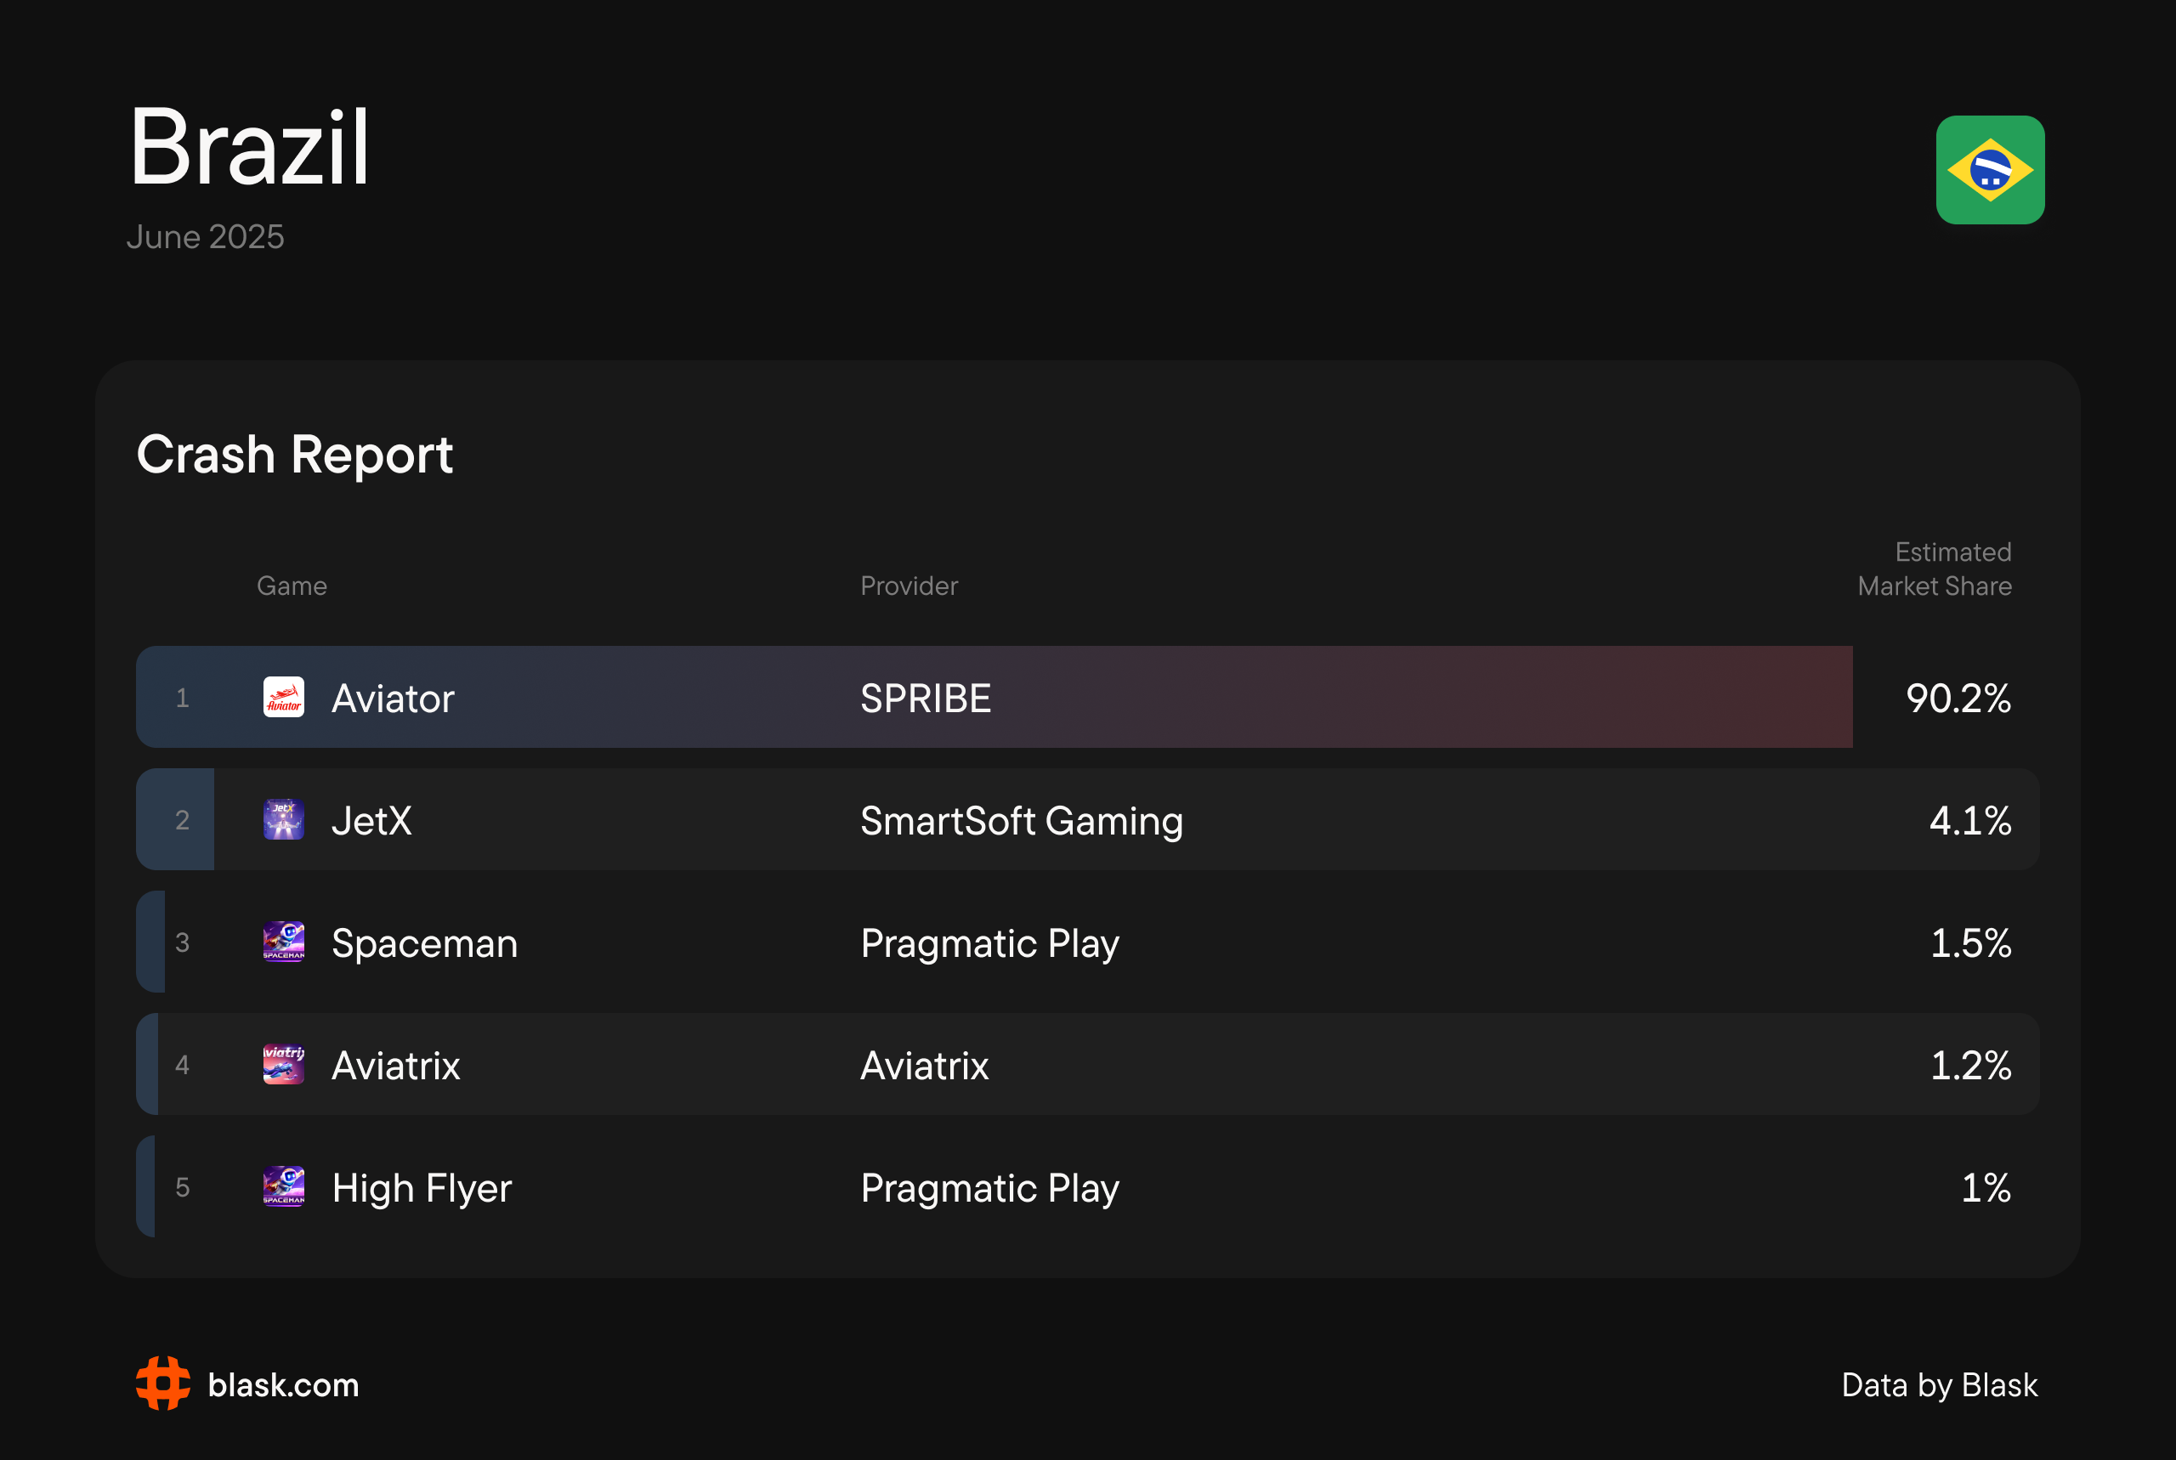Click the Crash Report heading
The width and height of the screenshot is (2176, 1460).
point(294,455)
